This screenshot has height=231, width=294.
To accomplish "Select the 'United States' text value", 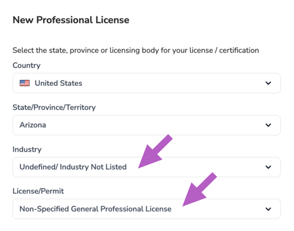I will [x=58, y=83].
